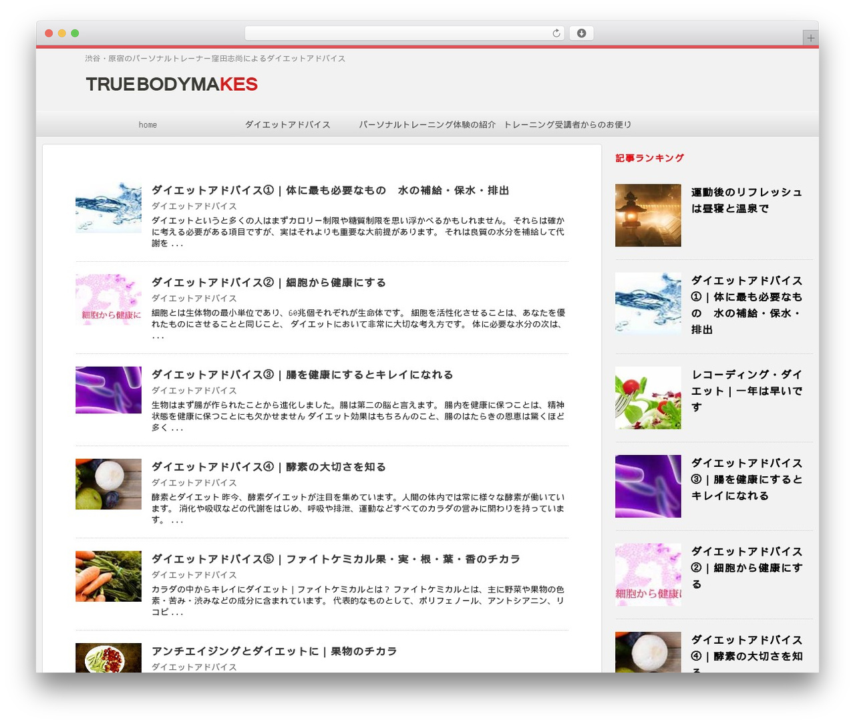Open パーソナルトレーニング体験の紹介 menu item

coord(427,125)
